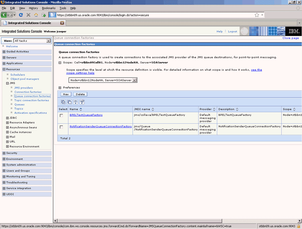Click the horizontal scrollbar right arrow
302x229 pixels.
click(300, 221)
